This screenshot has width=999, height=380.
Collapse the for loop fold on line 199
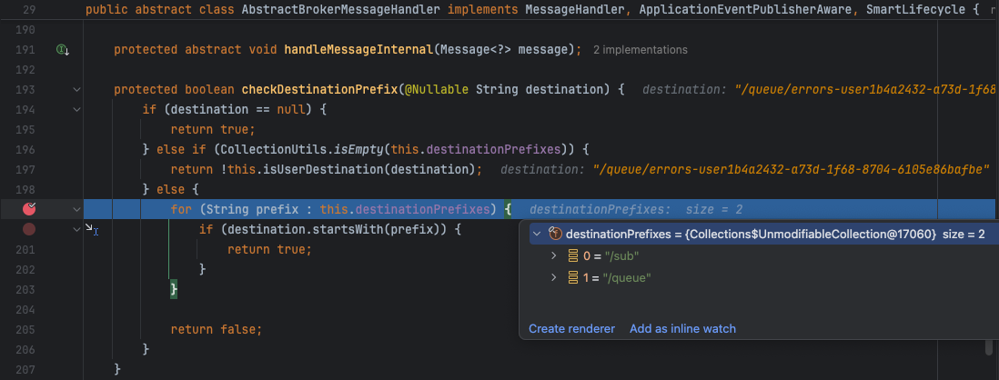[x=77, y=209]
